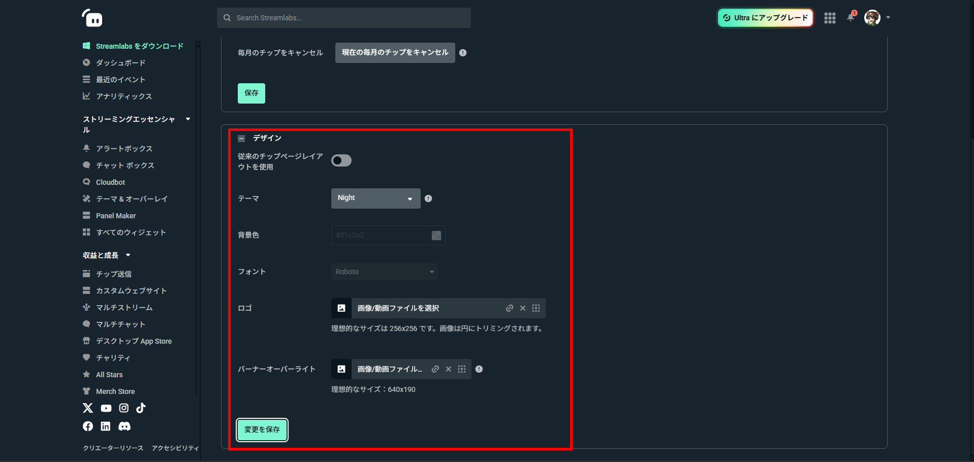Open the Facebook social icon
The width and height of the screenshot is (974, 462).
pos(88,426)
